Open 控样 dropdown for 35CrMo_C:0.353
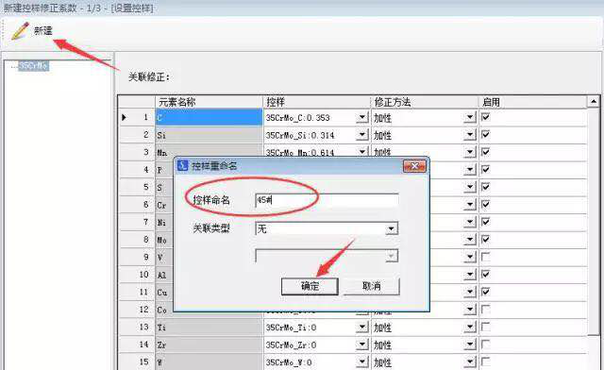Image resolution: width=604 pixels, height=370 pixels. (362, 117)
